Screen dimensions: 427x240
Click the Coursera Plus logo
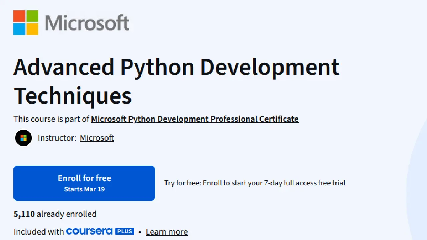[100, 231]
